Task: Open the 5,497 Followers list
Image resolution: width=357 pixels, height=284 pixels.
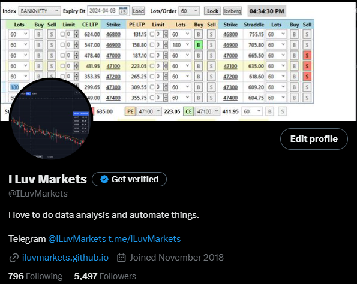Action: click(x=105, y=276)
